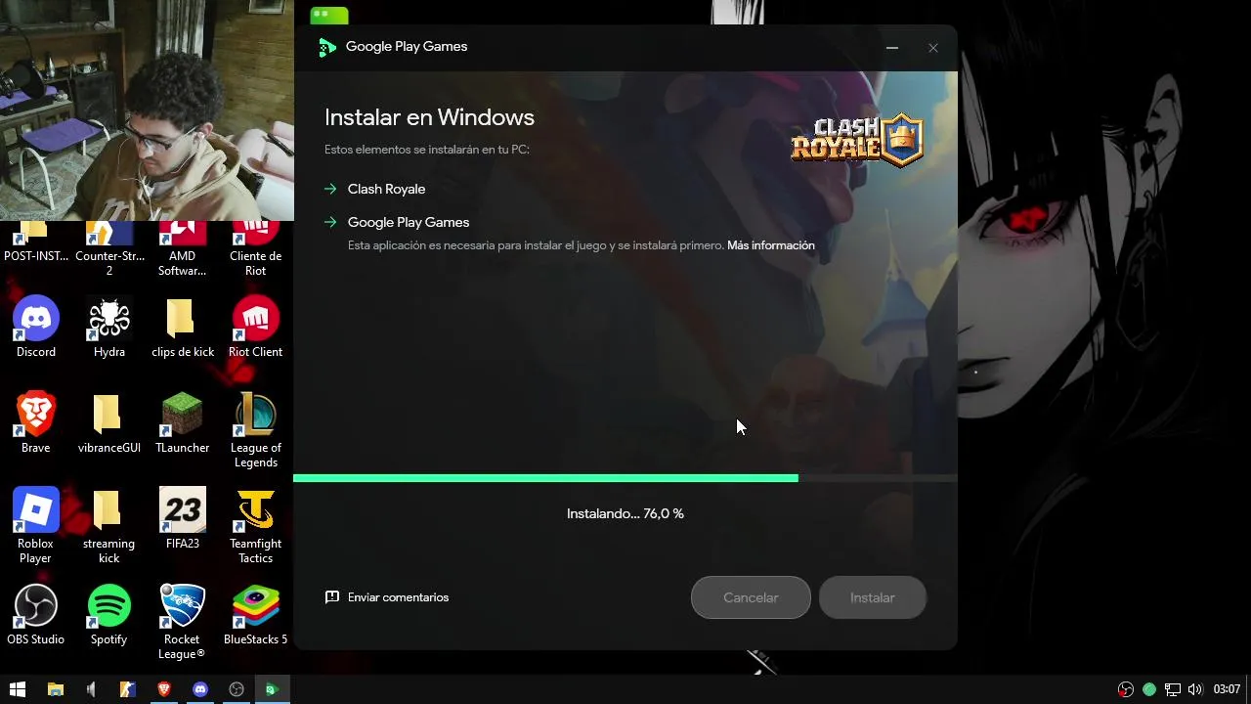1251x704 pixels.
Task: Open Discord from the taskbar
Action: click(200, 689)
